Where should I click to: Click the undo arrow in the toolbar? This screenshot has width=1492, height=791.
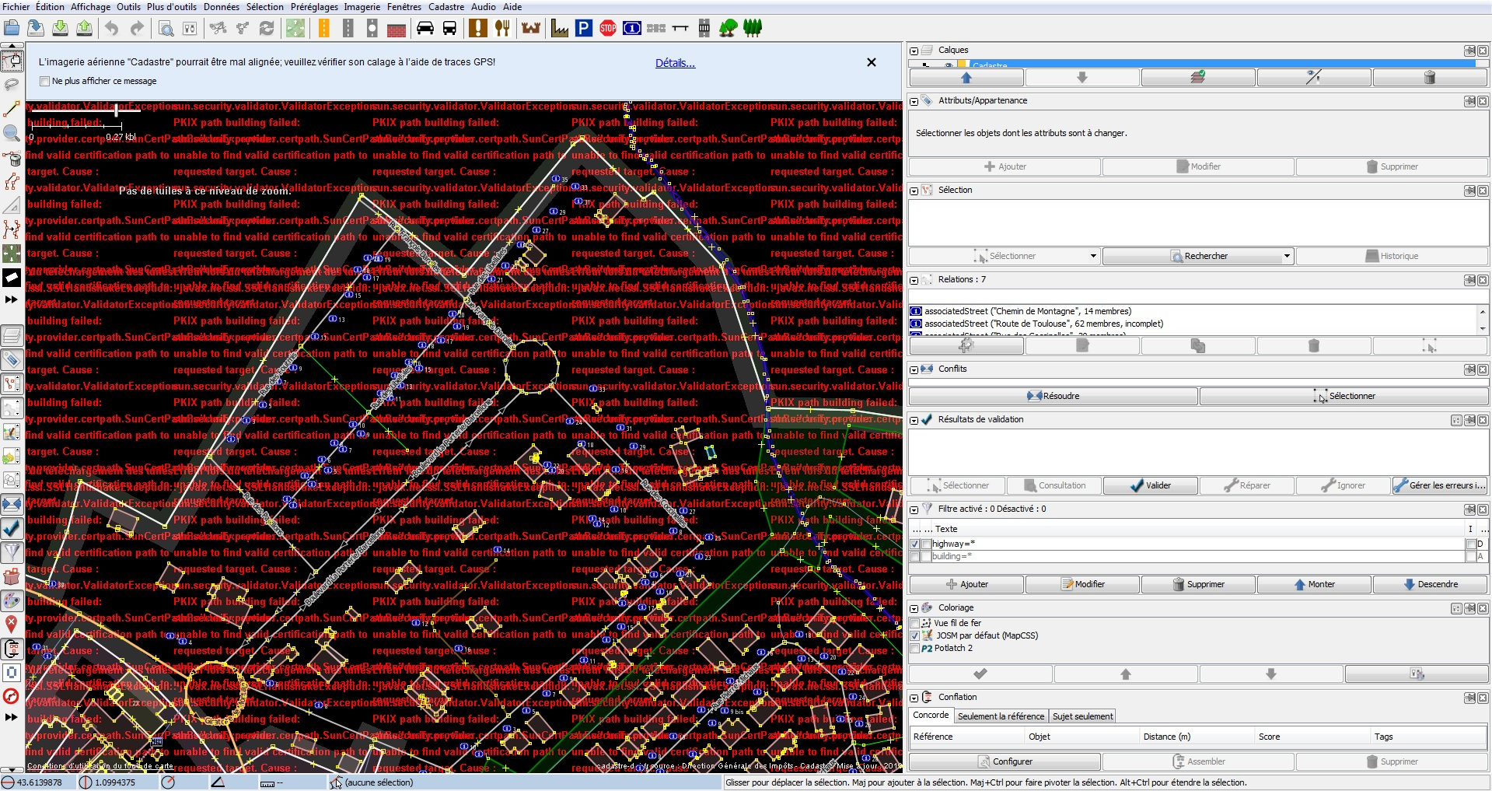point(112,29)
